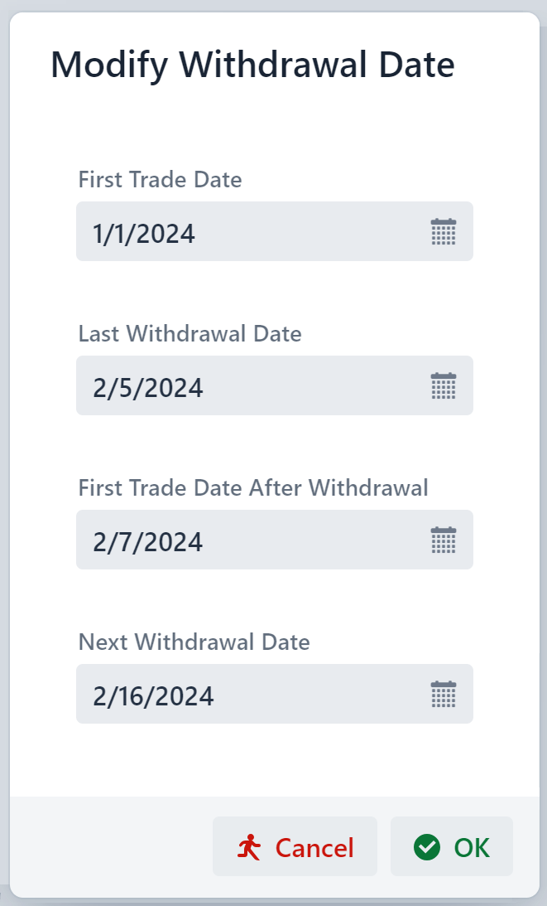This screenshot has width=547, height=906.
Task: Click OK to confirm withdrawal dates
Action: 452,846
